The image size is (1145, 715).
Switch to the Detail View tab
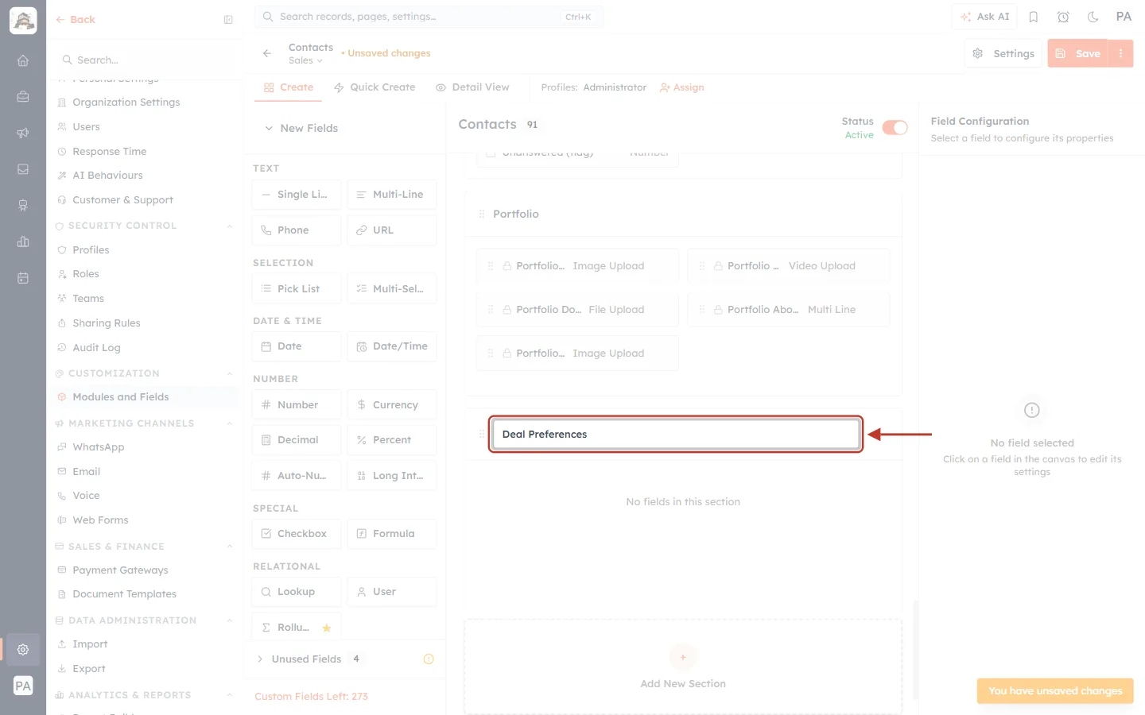[472, 87]
